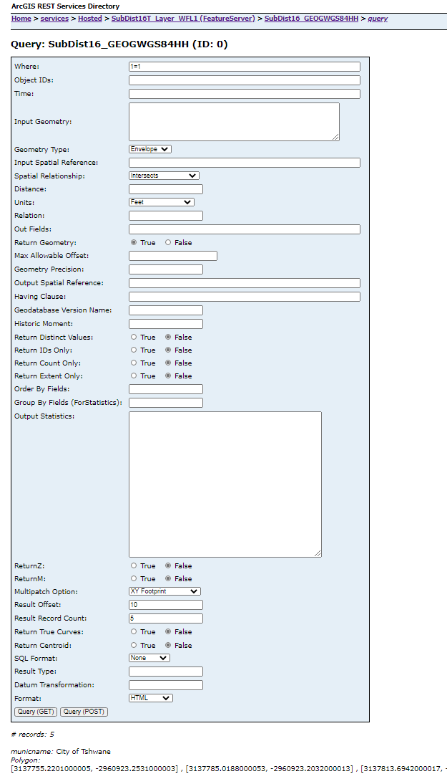Click the Result Type input field
447x774 pixels.
pyautogui.click(x=166, y=672)
